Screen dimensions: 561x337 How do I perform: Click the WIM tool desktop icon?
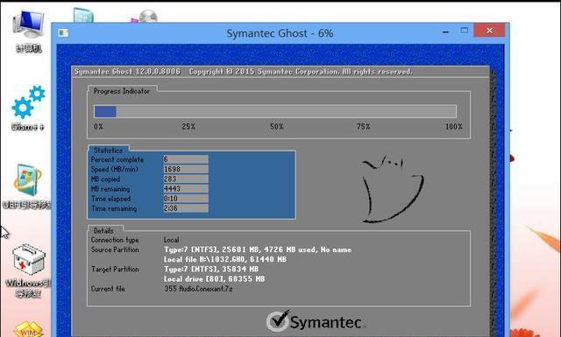point(29,329)
